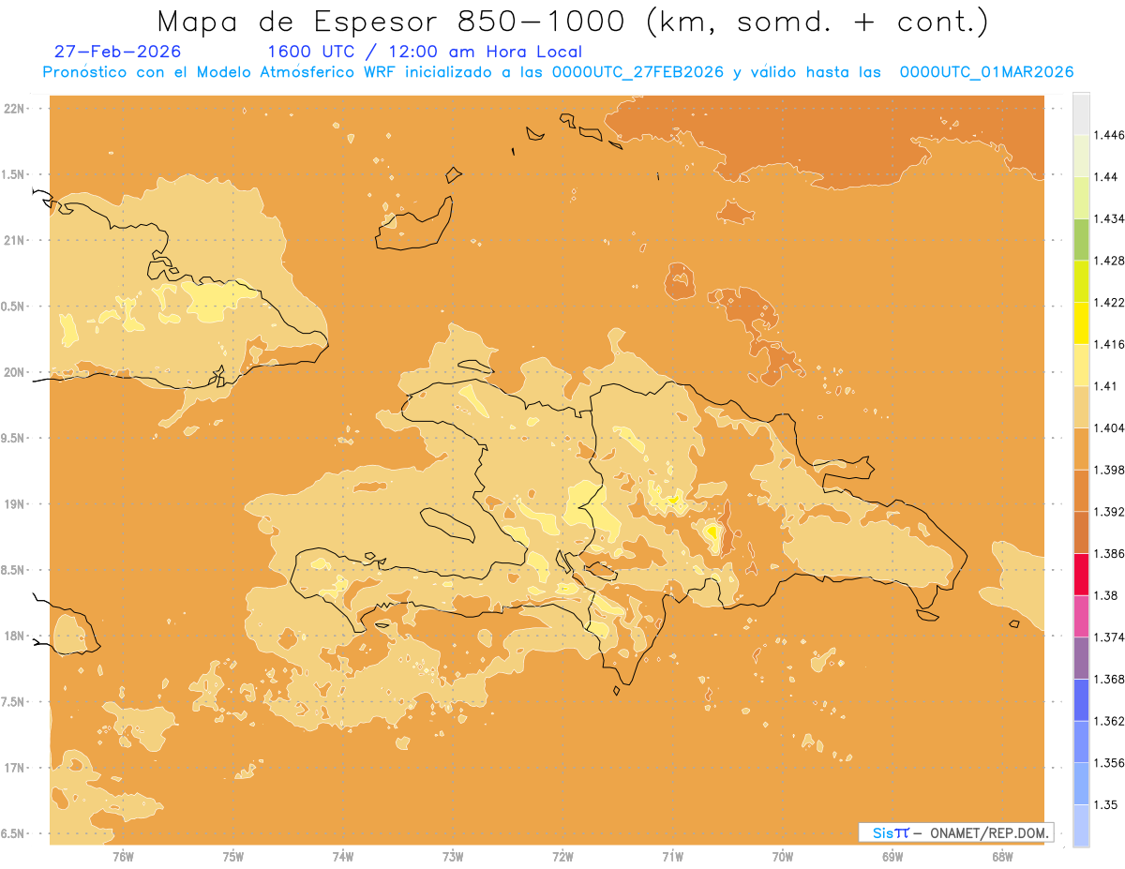This screenshot has width=1125, height=869.
Task: Click the '1600 UTC / 12:00 am Hora Local' time text
Action: point(425,52)
